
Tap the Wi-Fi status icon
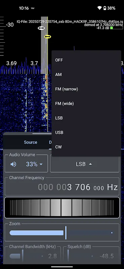(99, 8)
